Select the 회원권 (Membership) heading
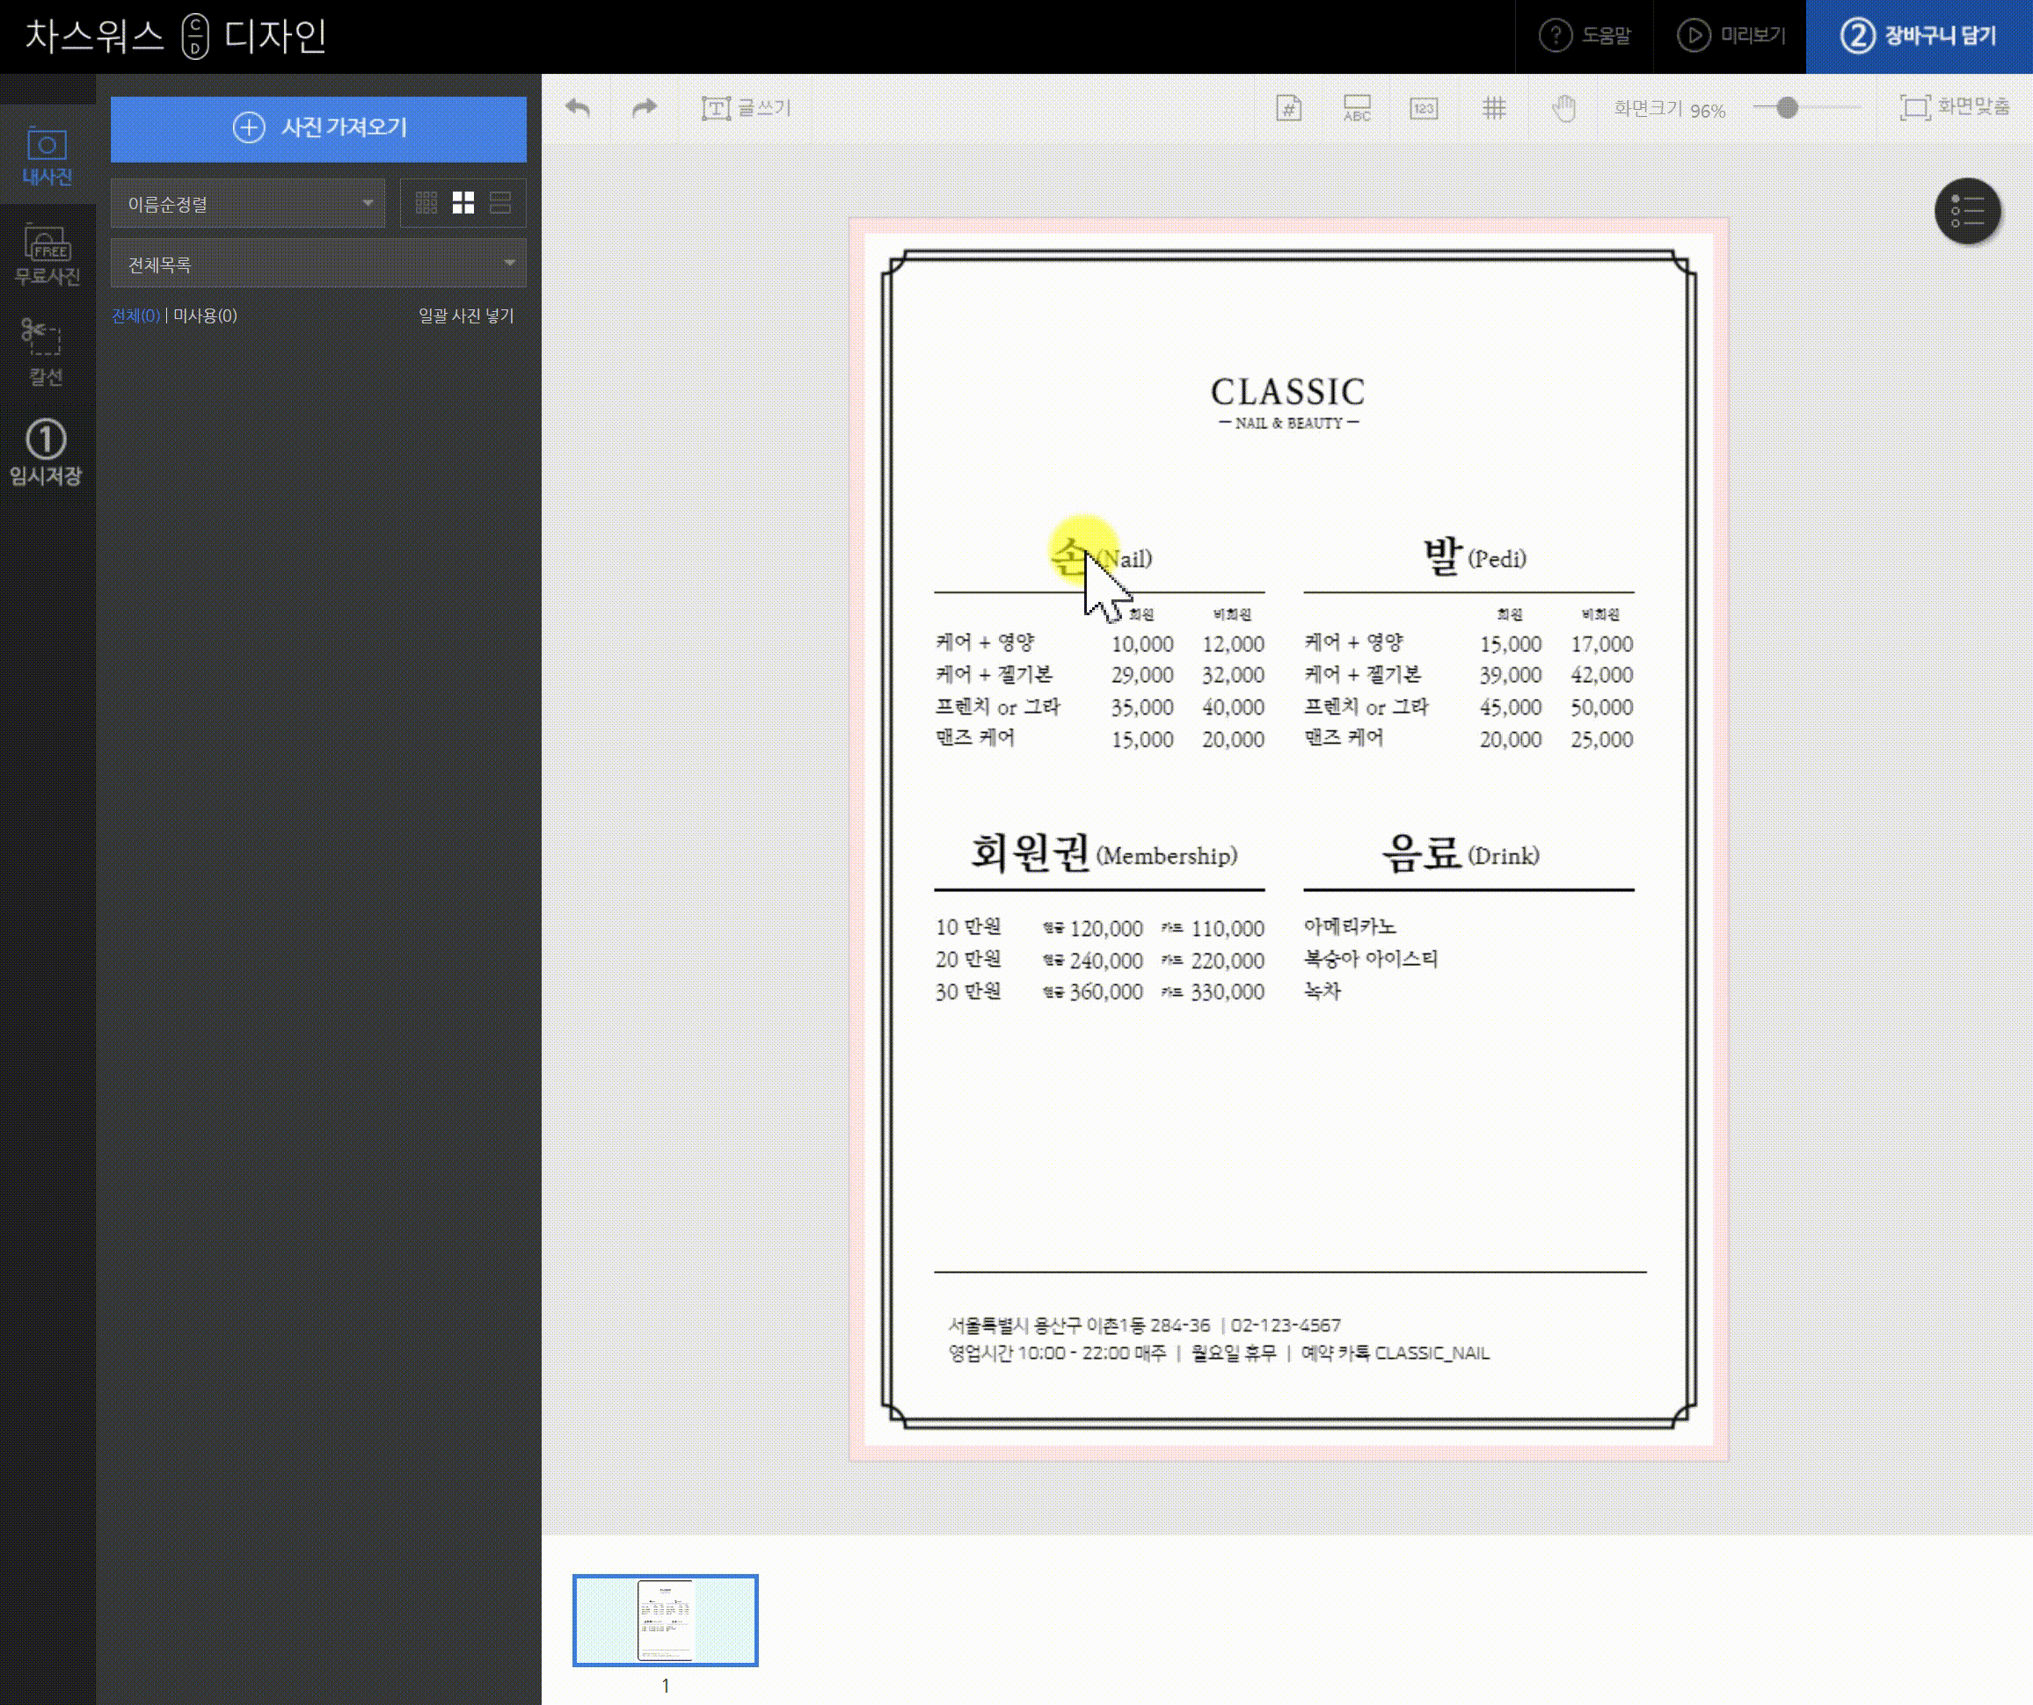The image size is (2033, 1705). coord(1104,853)
